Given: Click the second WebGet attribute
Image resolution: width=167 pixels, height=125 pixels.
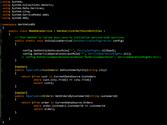Looking at the screenshot, I should click(21, 93).
